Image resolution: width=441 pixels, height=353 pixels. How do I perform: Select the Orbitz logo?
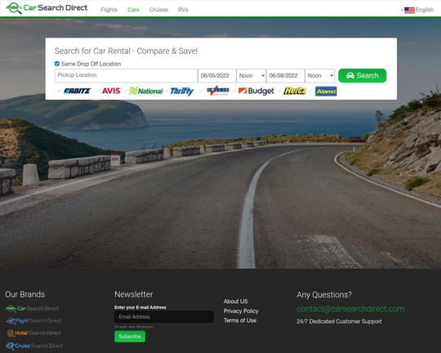[x=77, y=91]
